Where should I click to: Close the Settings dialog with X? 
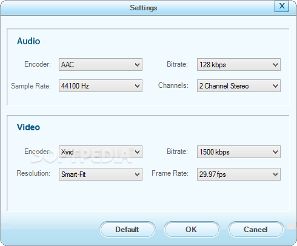tap(282, 6)
